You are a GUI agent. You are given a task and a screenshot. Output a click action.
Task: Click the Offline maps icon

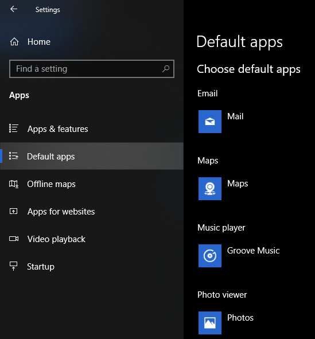click(14, 184)
